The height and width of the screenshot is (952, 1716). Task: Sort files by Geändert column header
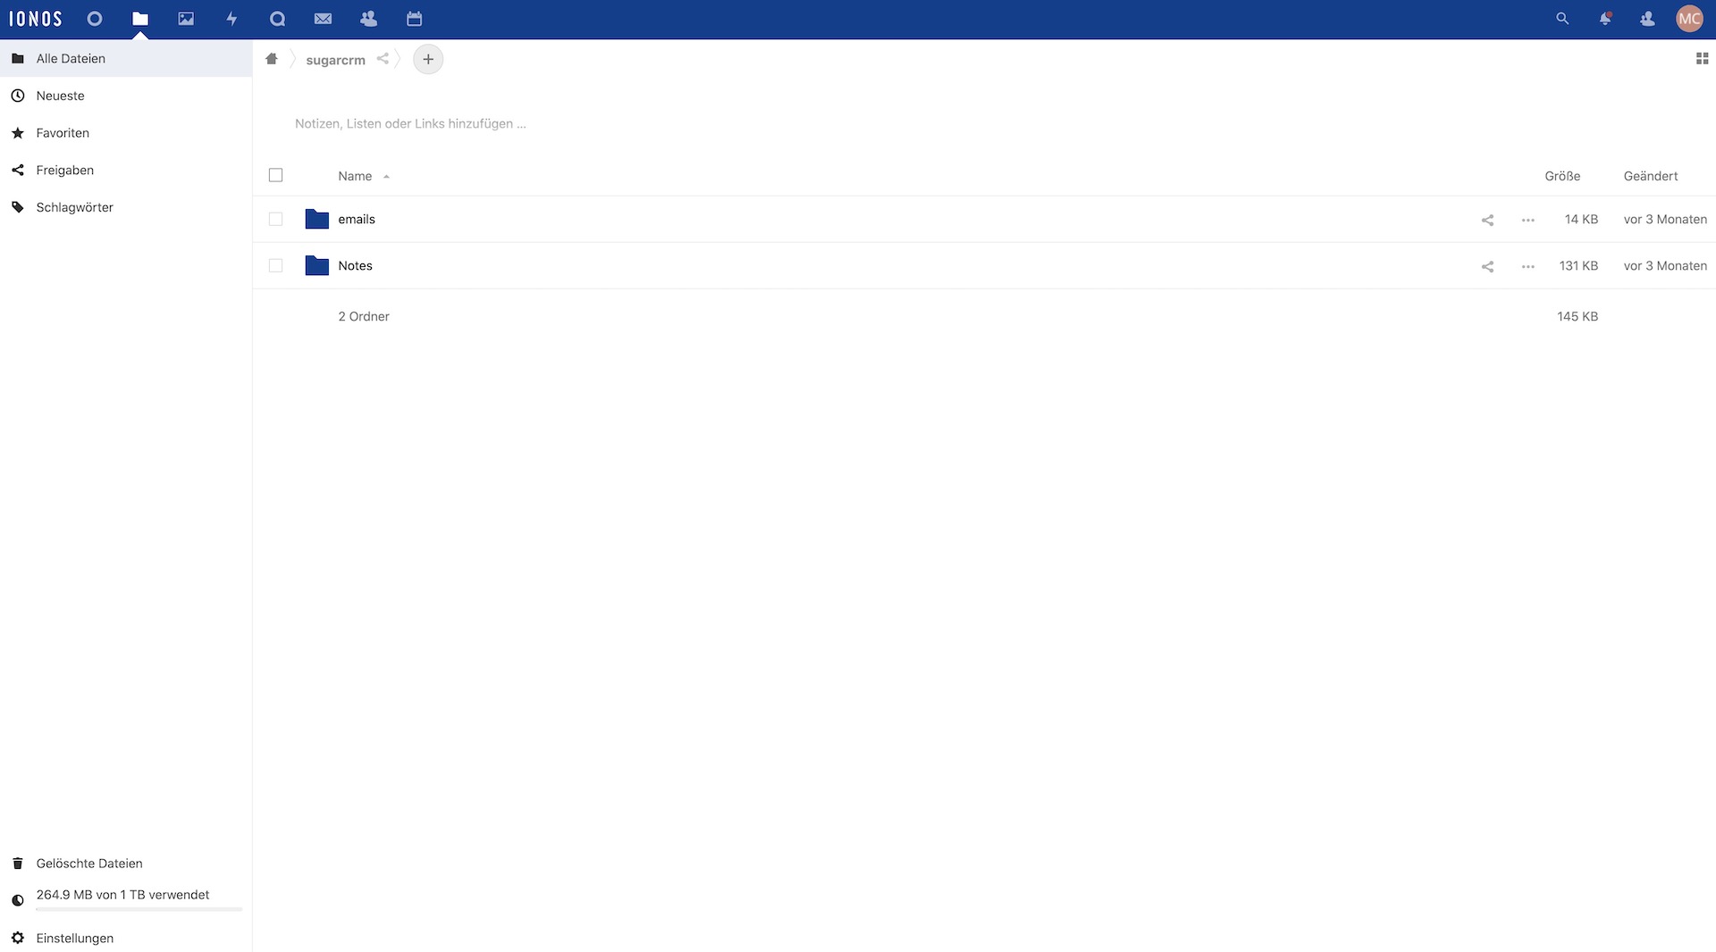click(1650, 176)
